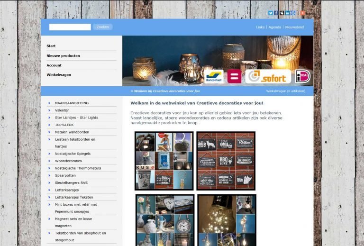Click the Google share icon
The height and width of the screenshot is (246, 364).
click(293, 13)
